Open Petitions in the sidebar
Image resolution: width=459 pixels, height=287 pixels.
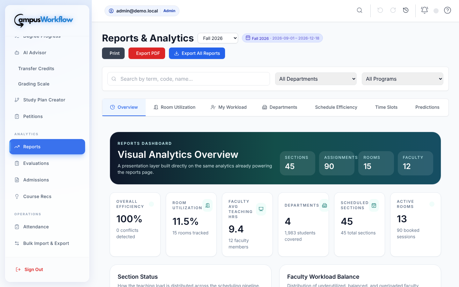coord(47,116)
